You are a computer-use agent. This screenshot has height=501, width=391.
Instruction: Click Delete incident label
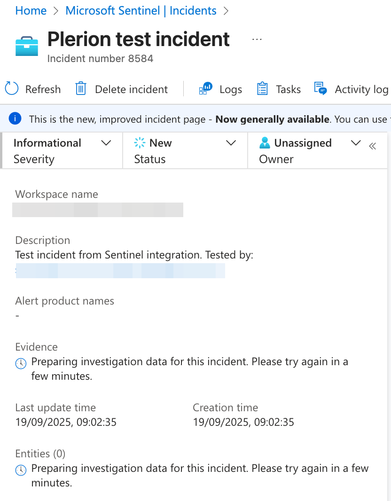tap(131, 89)
